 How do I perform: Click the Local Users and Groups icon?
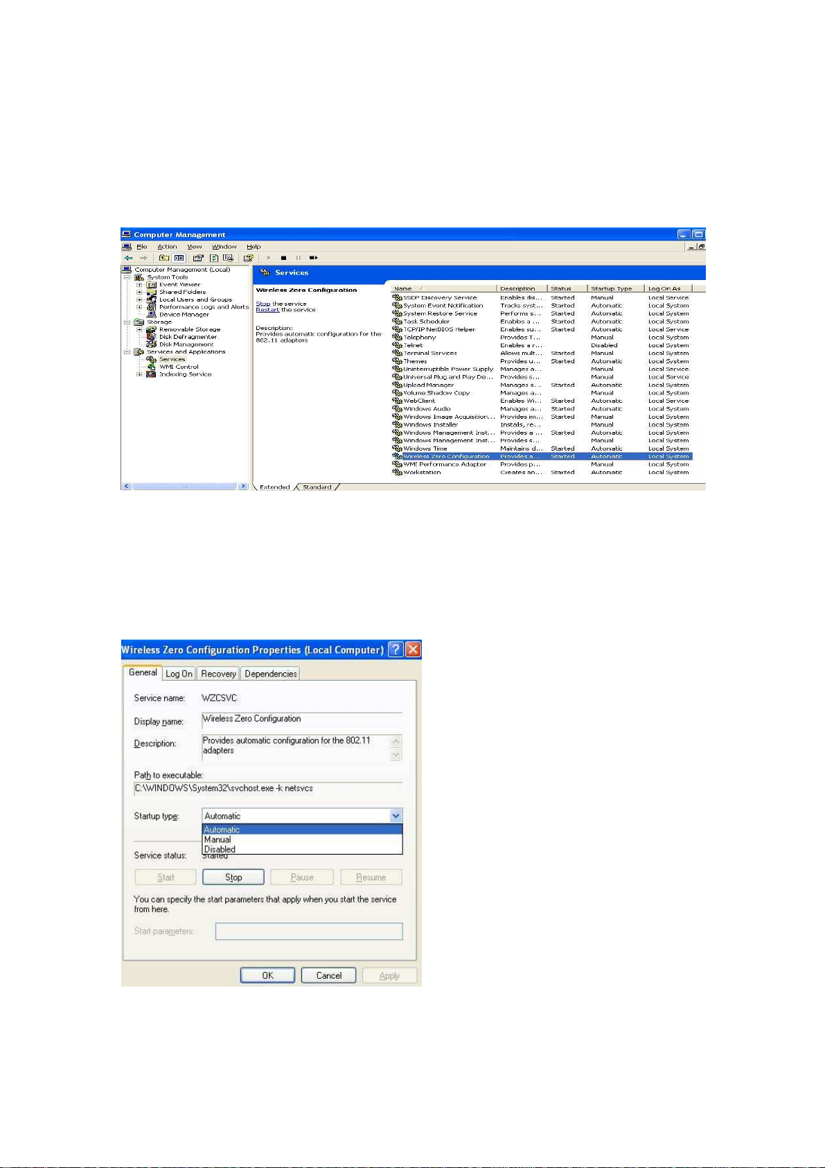coord(152,300)
